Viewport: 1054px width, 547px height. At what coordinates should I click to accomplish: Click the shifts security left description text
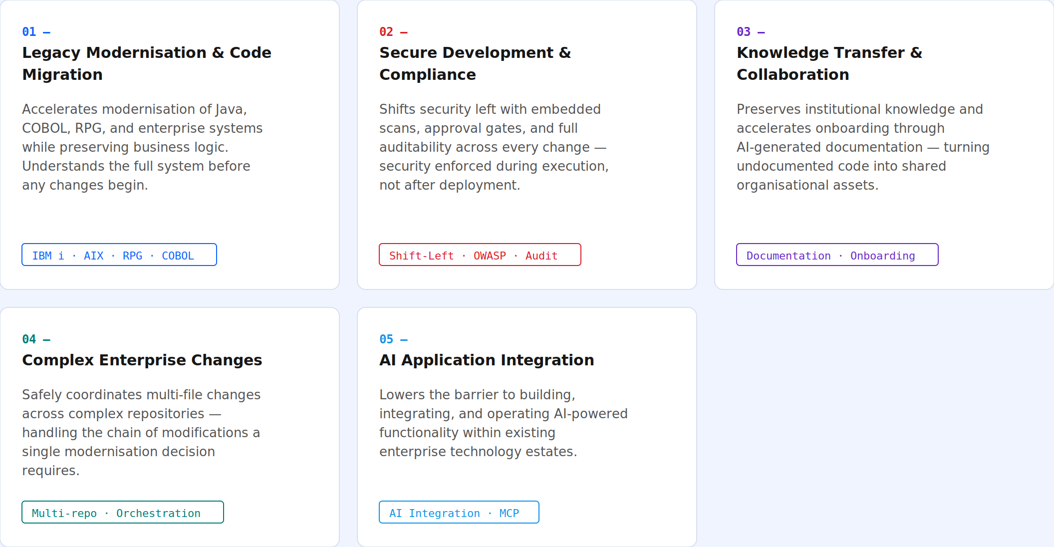(x=493, y=147)
